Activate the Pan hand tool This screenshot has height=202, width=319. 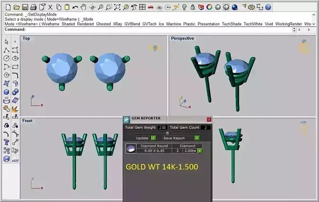click(x=83, y=8)
